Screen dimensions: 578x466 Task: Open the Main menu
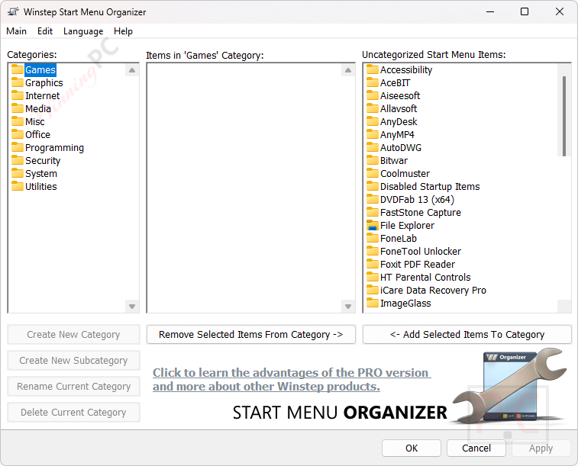click(16, 31)
